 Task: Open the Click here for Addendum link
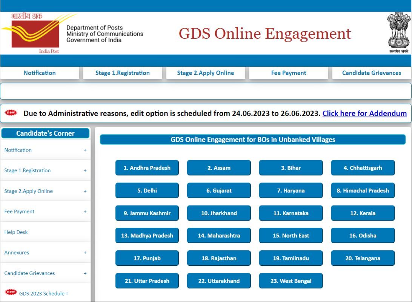364,113
